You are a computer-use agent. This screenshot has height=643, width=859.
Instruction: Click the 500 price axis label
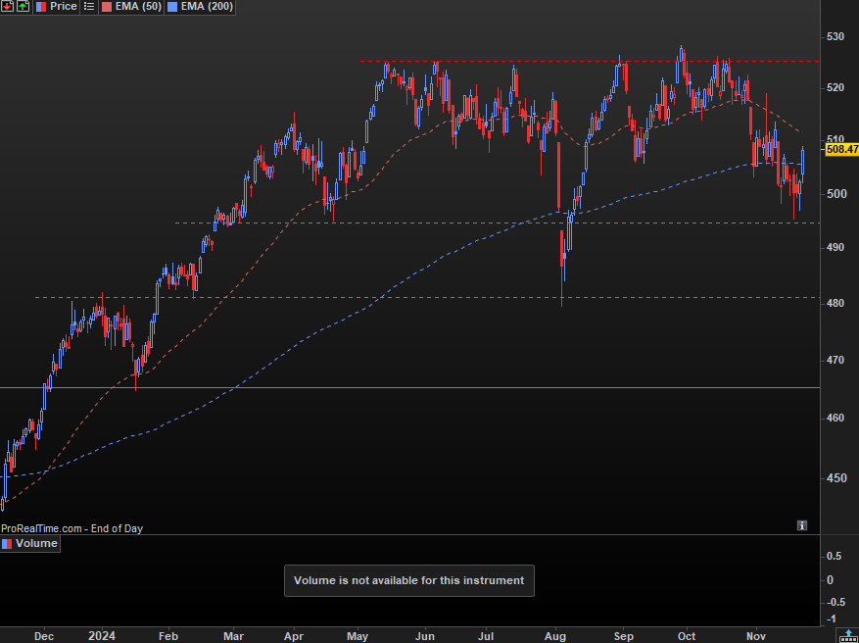(x=835, y=194)
